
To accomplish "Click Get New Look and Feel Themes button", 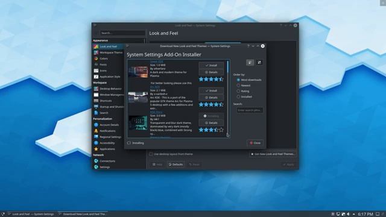I will tap(273, 154).
